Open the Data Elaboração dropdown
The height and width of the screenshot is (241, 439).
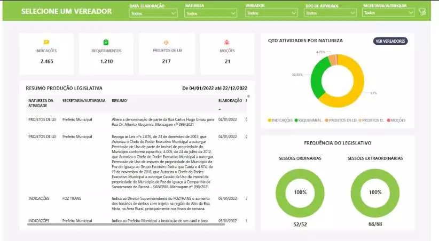pos(154,13)
